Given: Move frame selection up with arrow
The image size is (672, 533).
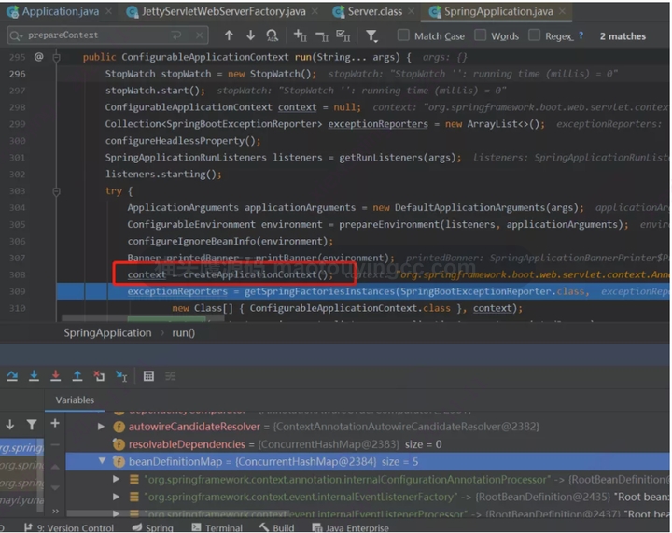Looking at the screenshot, I should [55, 467].
